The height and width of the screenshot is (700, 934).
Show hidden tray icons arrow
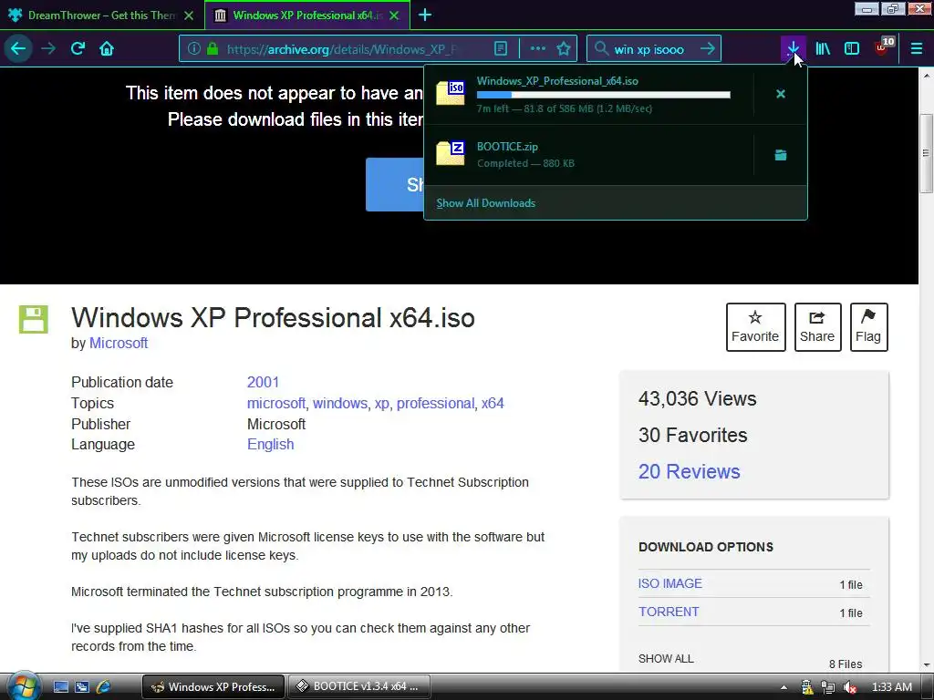coord(784,687)
